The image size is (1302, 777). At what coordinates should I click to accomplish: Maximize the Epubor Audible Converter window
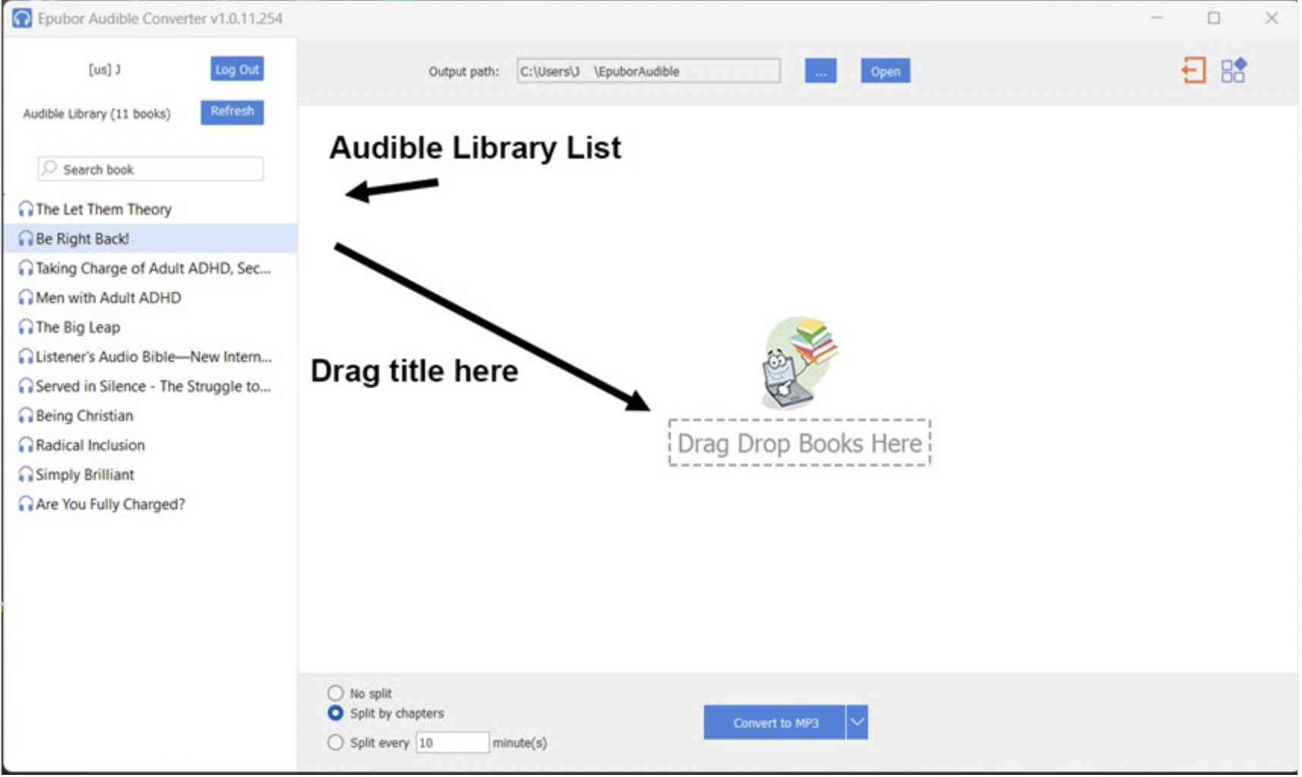click(1214, 17)
